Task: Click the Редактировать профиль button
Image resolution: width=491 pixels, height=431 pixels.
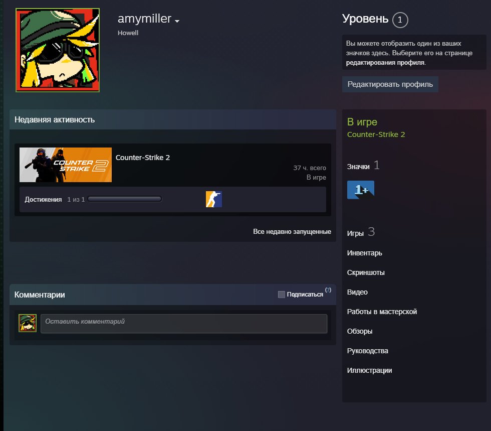Action: 390,84
